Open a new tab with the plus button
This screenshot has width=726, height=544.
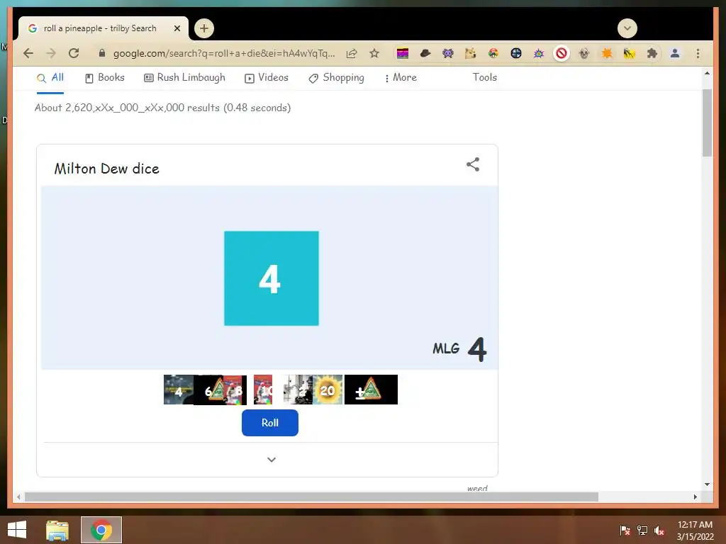[x=203, y=28]
